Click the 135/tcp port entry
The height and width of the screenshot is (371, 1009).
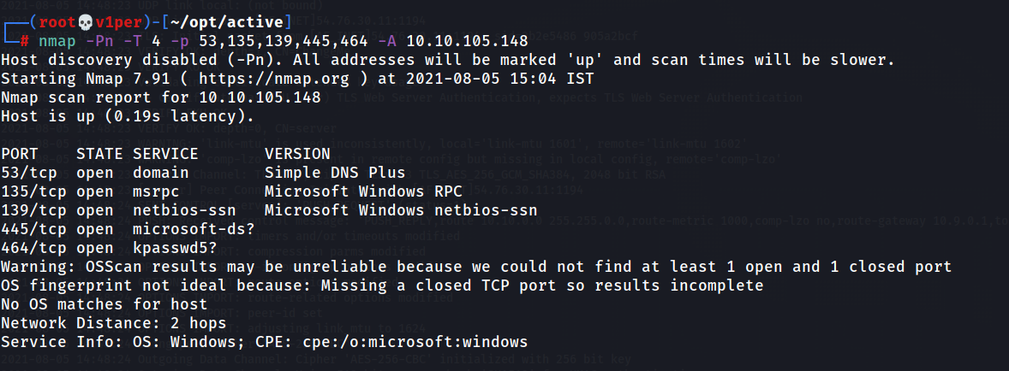[34, 191]
